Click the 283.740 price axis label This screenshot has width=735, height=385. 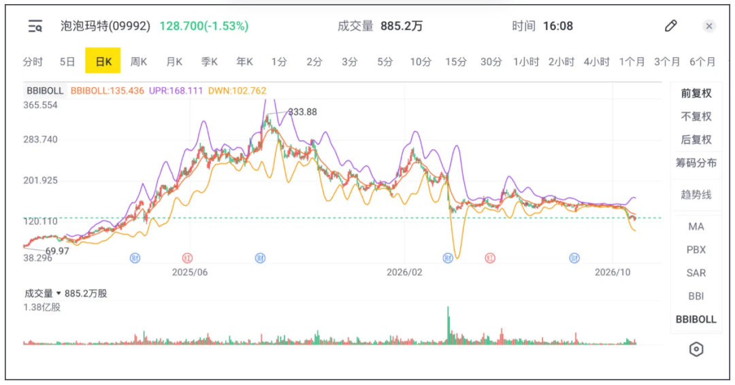pos(40,139)
